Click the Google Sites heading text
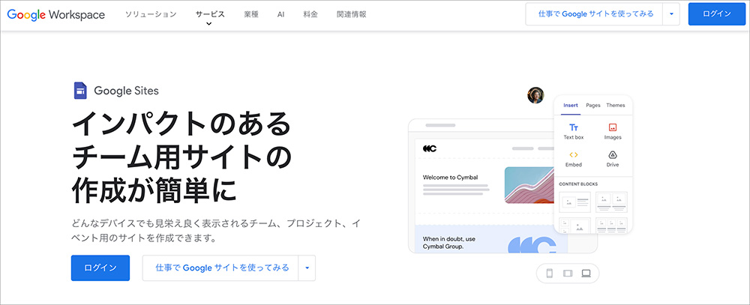The width and height of the screenshot is (750, 305). coord(126,91)
